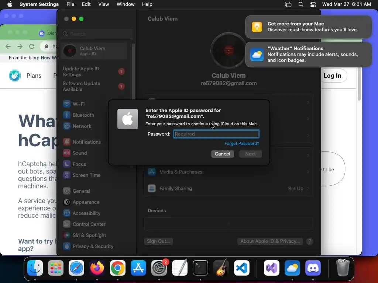Open the Network globe icon in the sidebar

pos(66,126)
